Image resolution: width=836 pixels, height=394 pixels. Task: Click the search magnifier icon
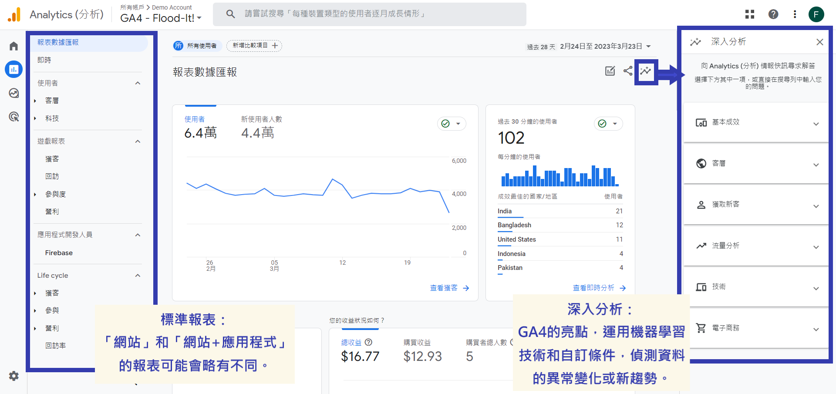pos(231,14)
